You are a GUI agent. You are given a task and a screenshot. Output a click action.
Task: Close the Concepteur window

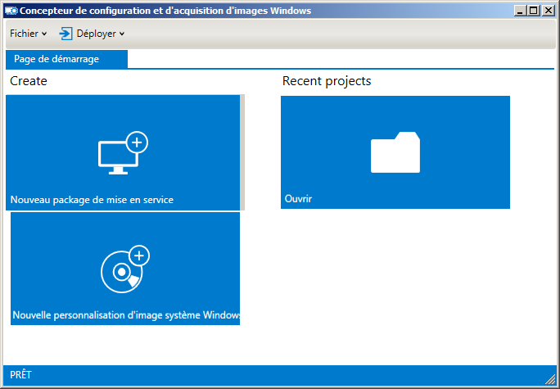[x=549, y=11]
